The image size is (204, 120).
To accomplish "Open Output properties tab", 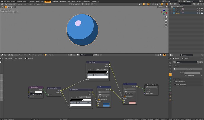I will pyautogui.click(x=170, y=66).
